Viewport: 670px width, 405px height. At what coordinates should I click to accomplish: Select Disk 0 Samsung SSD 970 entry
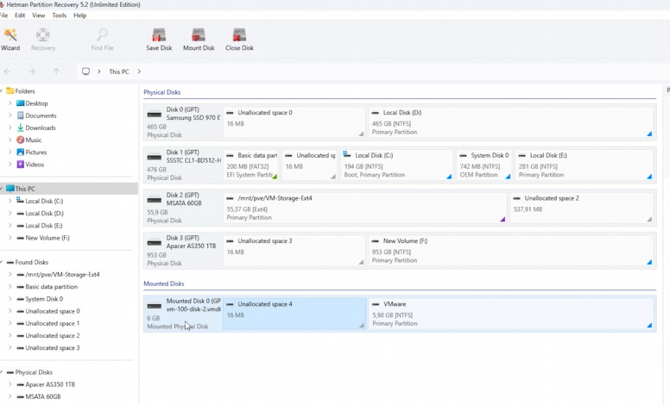[x=183, y=122]
